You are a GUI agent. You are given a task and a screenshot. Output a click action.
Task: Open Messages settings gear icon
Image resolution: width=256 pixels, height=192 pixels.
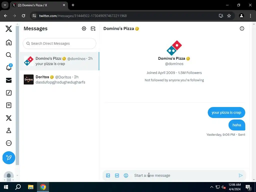(84, 28)
